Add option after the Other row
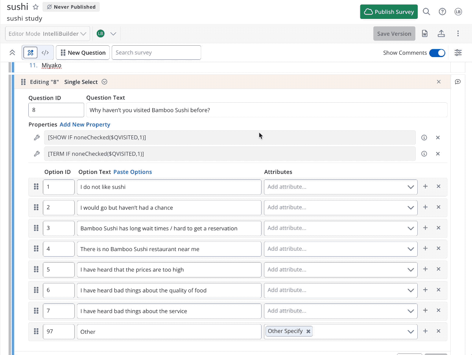 [x=425, y=331]
